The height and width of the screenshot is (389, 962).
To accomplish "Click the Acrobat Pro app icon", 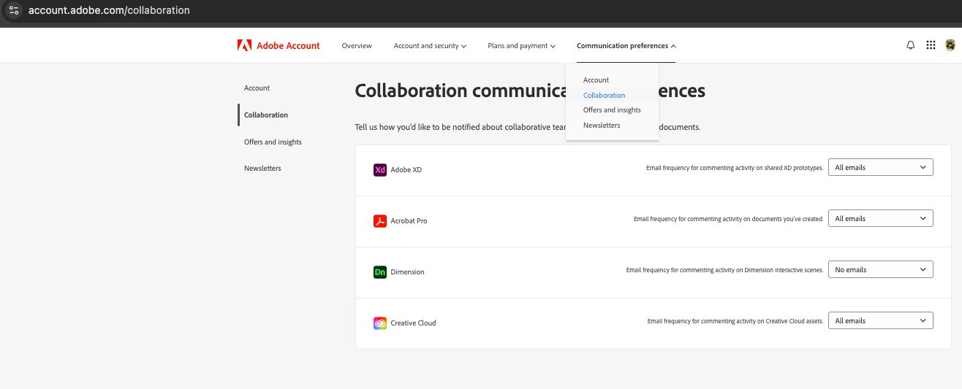I will 379,221.
